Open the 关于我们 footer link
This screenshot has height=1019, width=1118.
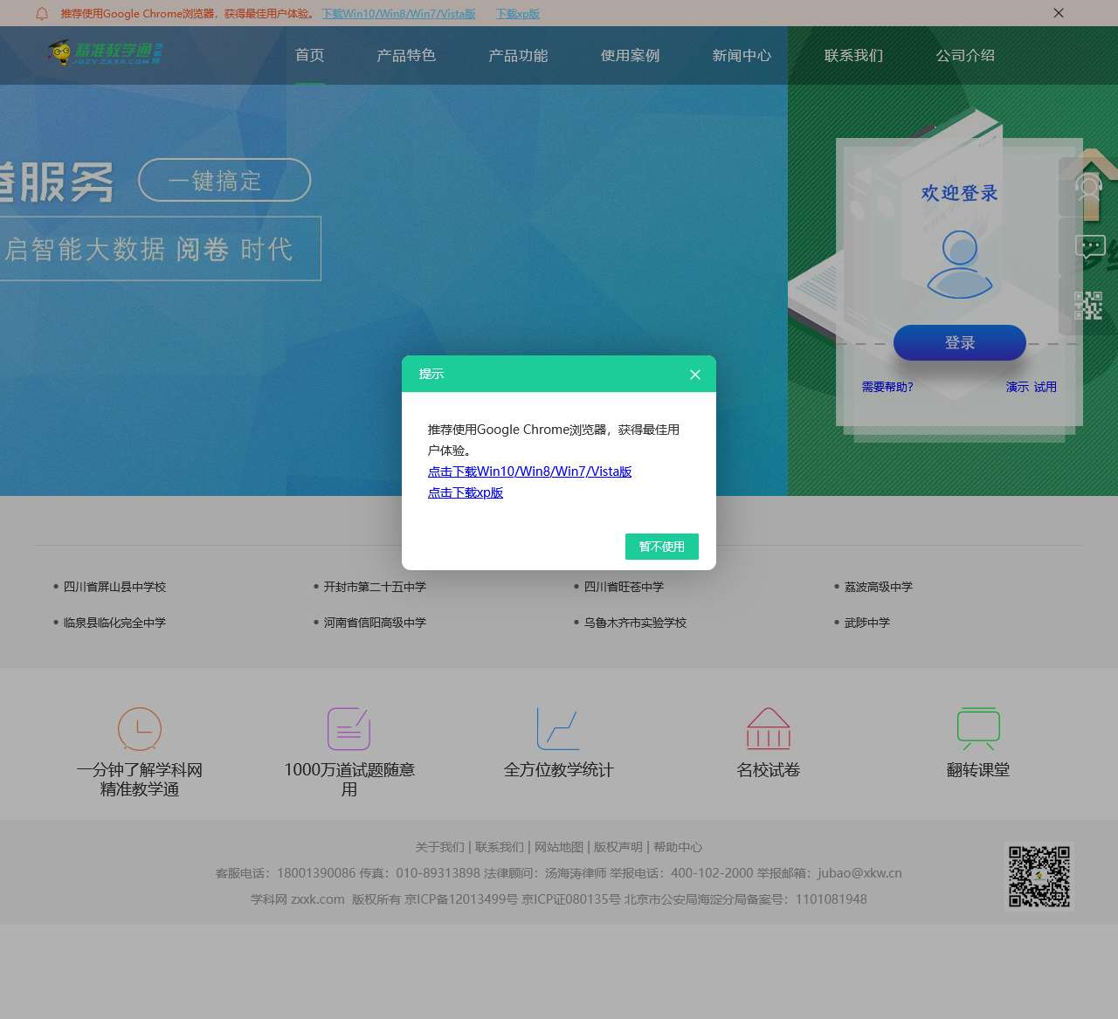439,847
